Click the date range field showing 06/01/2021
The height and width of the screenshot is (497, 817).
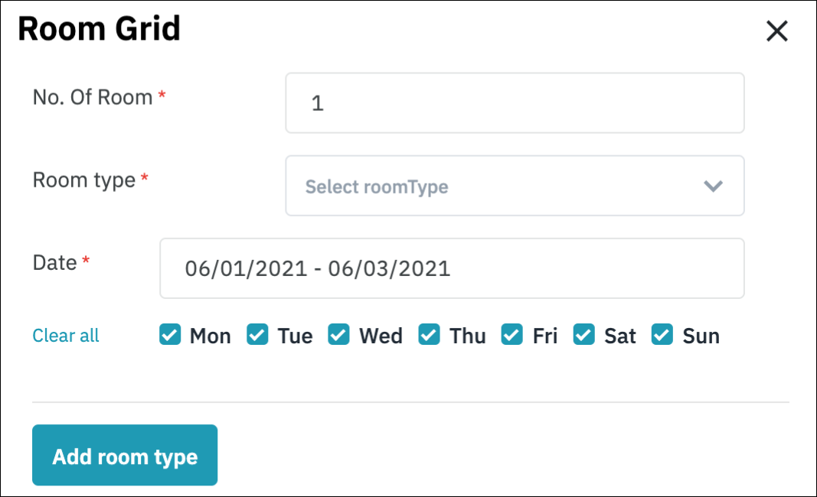[x=452, y=268]
